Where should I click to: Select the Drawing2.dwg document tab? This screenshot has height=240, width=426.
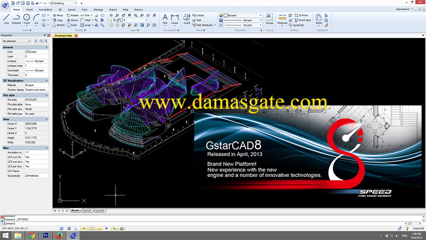[63, 36]
